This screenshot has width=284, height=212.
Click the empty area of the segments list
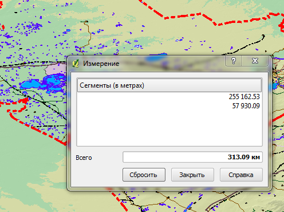[x=169, y=128]
